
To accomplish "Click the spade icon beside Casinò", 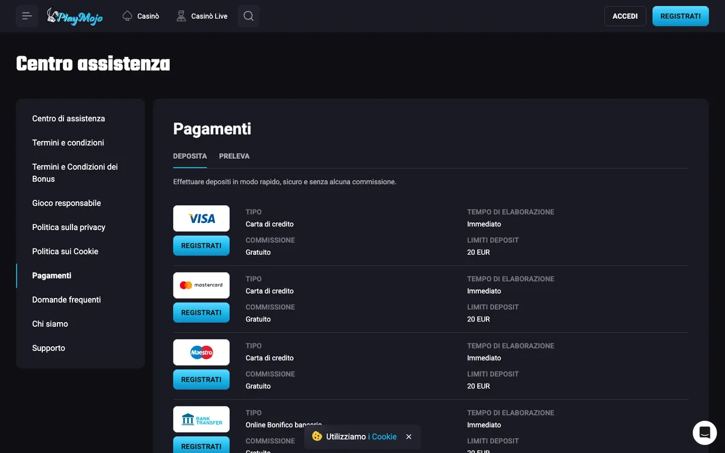I will (x=127, y=16).
